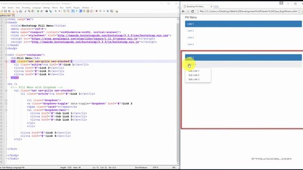
Task: Click active Link 1 pill in top menu
Action: pos(243,24)
